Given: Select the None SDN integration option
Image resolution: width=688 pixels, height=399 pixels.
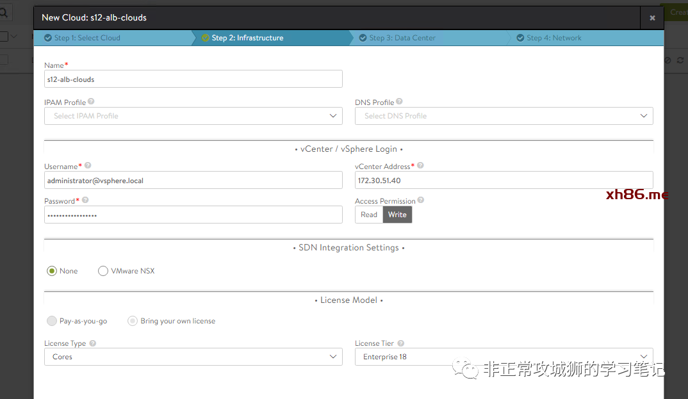Looking at the screenshot, I should pos(52,271).
